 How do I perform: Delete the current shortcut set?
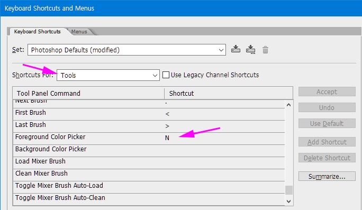click(x=265, y=50)
